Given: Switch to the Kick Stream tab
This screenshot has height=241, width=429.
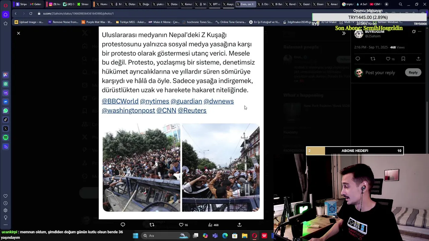Looking at the screenshot, I should point(83,4).
